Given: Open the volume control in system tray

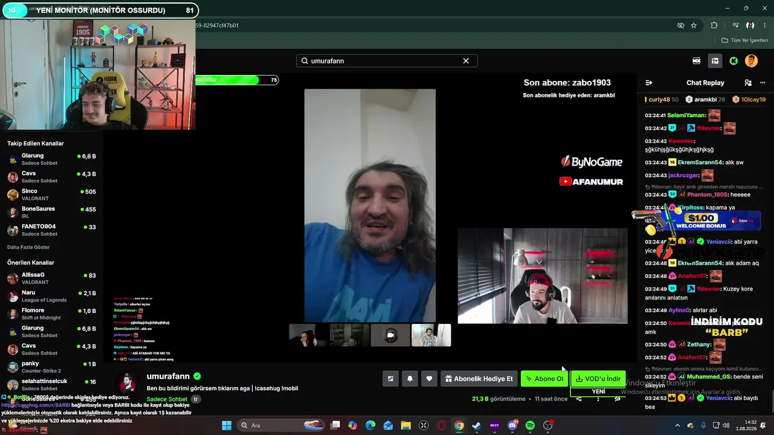Looking at the screenshot, I should click(x=726, y=425).
